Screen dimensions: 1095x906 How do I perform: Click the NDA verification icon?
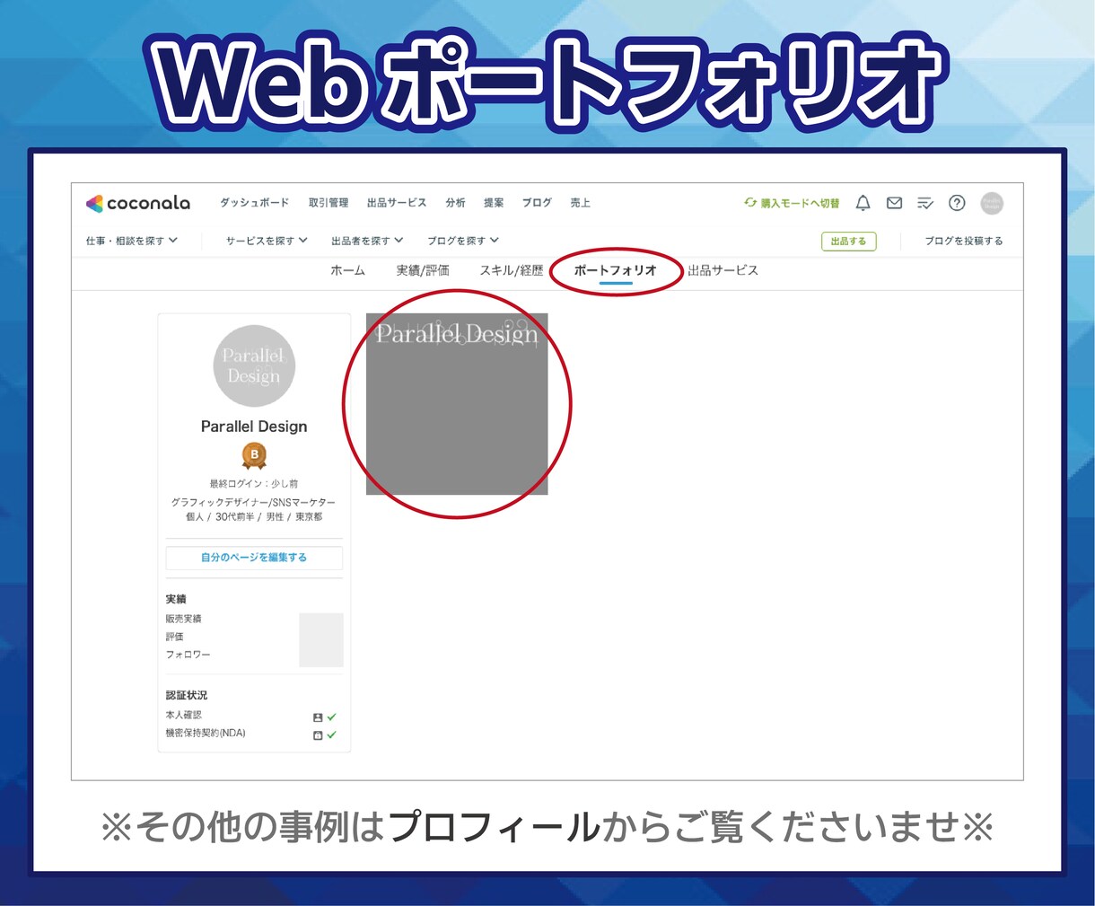pyautogui.click(x=318, y=735)
